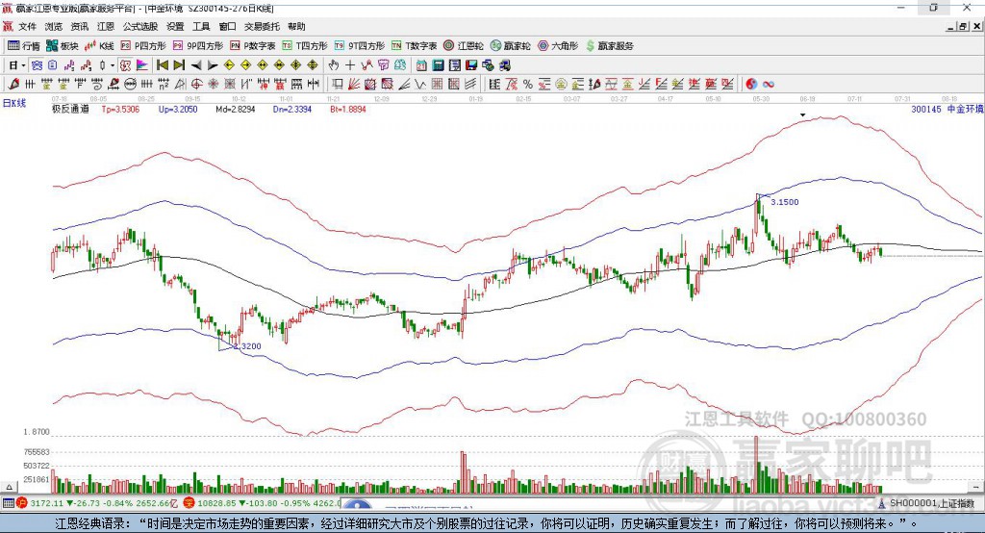Viewport: 985px width, 533px height.
Task: Toggle the 权 rights adjustment button
Action: (x=126, y=65)
